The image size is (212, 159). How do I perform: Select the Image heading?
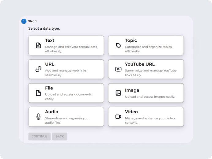point(132,90)
